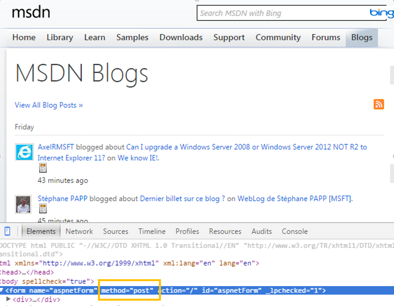394x306 pixels.
Task: Open the Samples navigation item
Action: click(132, 38)
